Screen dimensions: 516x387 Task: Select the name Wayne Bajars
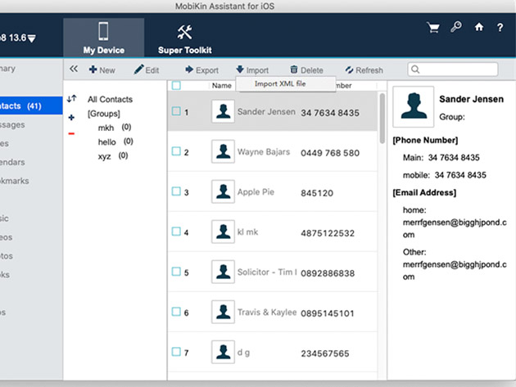[264, 152]
